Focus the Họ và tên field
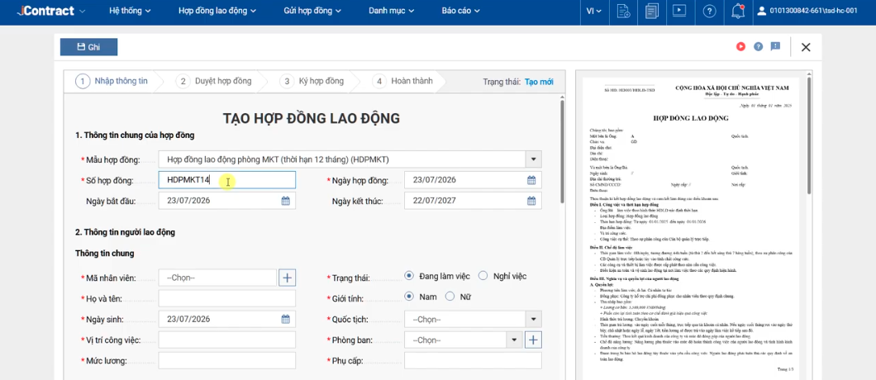The width and height of the screenshot is (876, 380). pyautogui.click(x=226, y=298)
